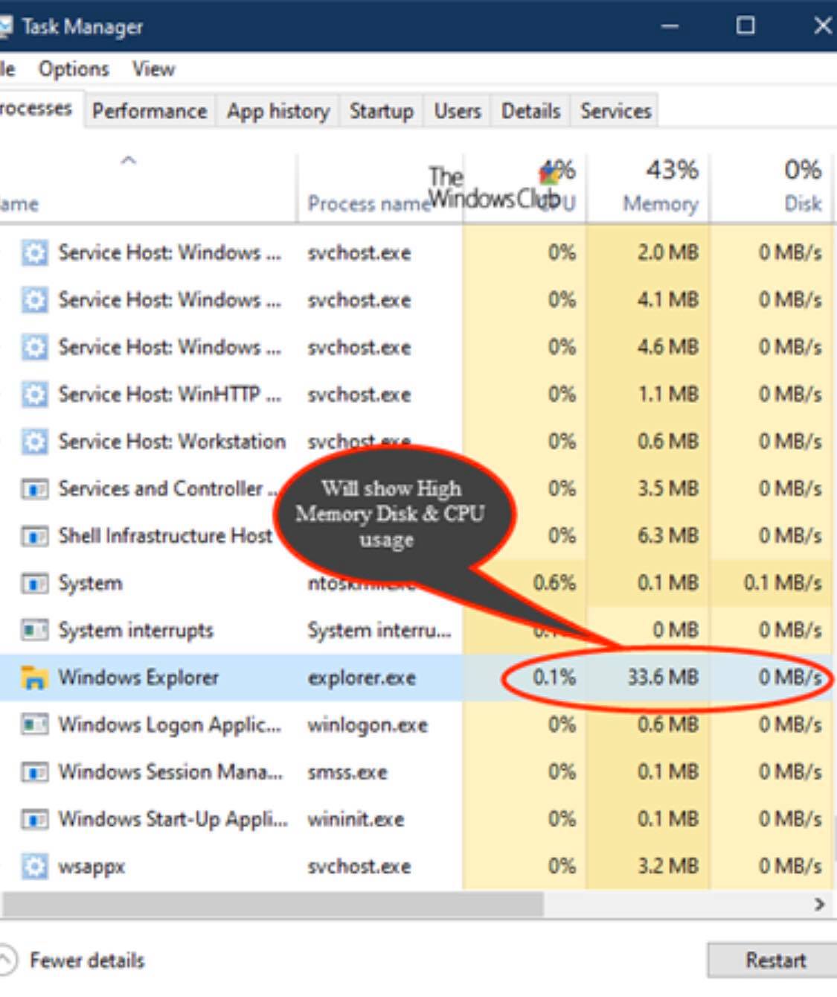Image resolution: width=837 pixels, height=997 pixels.
Task: Click the Services and Controller process icon
Action: coord(34,489)
